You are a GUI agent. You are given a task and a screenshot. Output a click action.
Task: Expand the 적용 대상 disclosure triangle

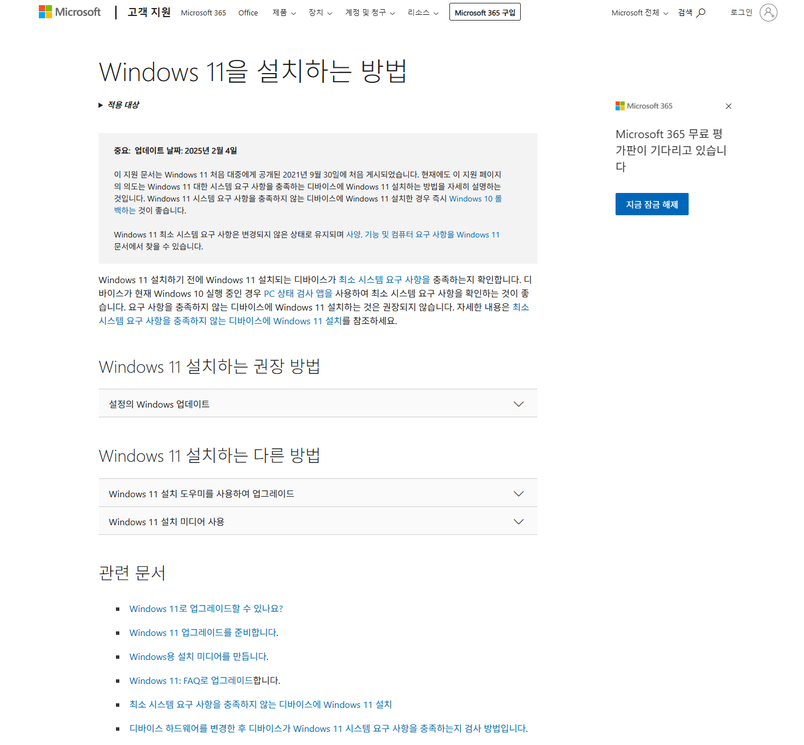click(100, 105)
